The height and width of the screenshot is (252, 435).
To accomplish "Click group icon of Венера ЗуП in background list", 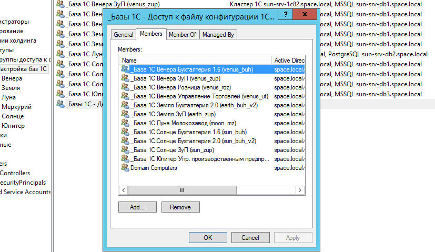I will (60, 4).
